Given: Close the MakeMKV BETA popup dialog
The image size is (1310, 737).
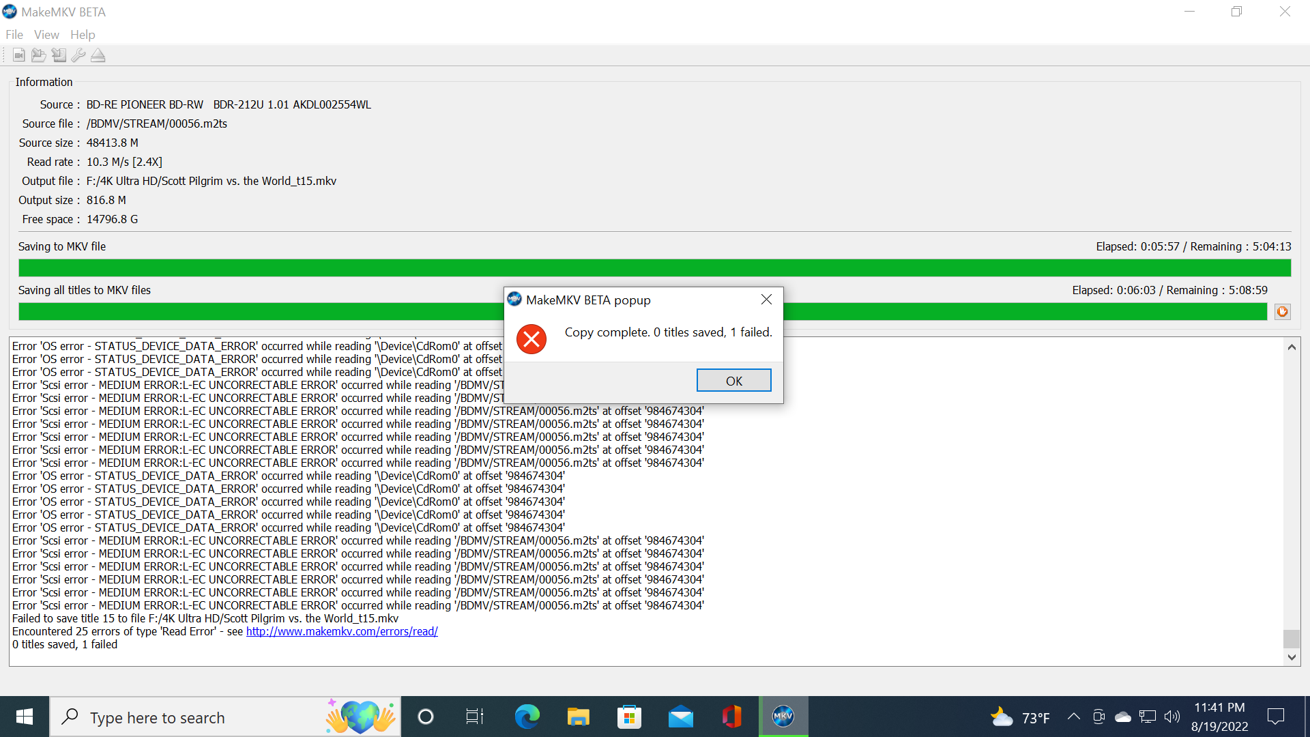Looking at the screenshot, I should [x=766, y=300].
